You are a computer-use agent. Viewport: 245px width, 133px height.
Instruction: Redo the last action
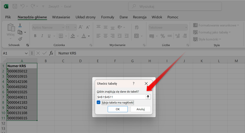33,6
